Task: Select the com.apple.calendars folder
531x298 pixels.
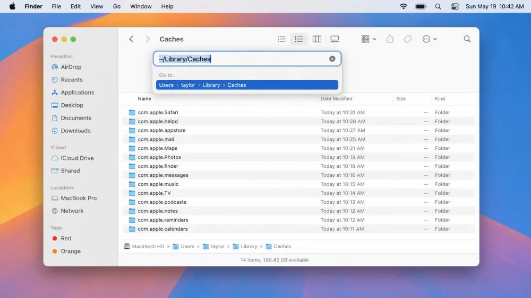Action: [298, 229]
